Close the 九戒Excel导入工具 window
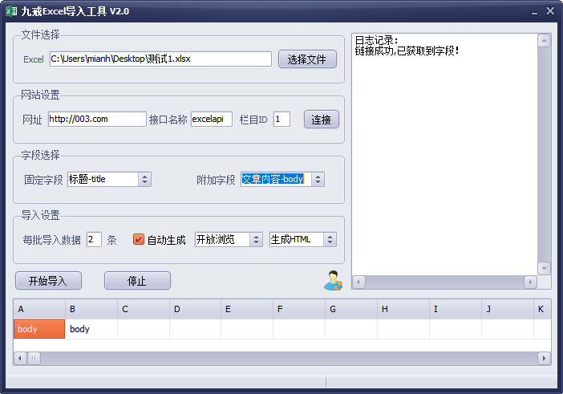The image size is (563, 394). click(x=550, y=11)
